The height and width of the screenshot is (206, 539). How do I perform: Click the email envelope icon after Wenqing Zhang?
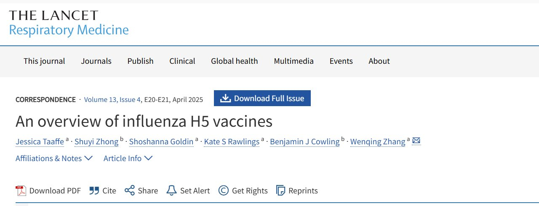tap(416, 141)
